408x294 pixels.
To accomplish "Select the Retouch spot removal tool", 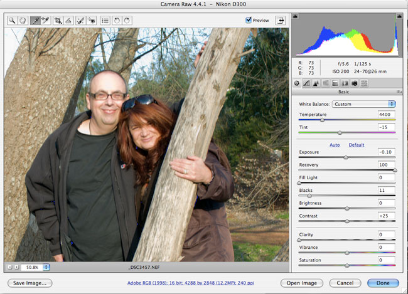I will click(80, 20).
